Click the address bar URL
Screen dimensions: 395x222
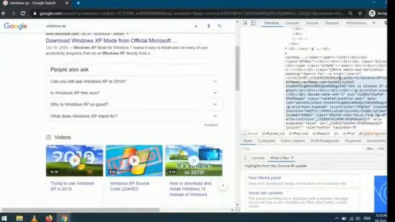coord(191,14)
